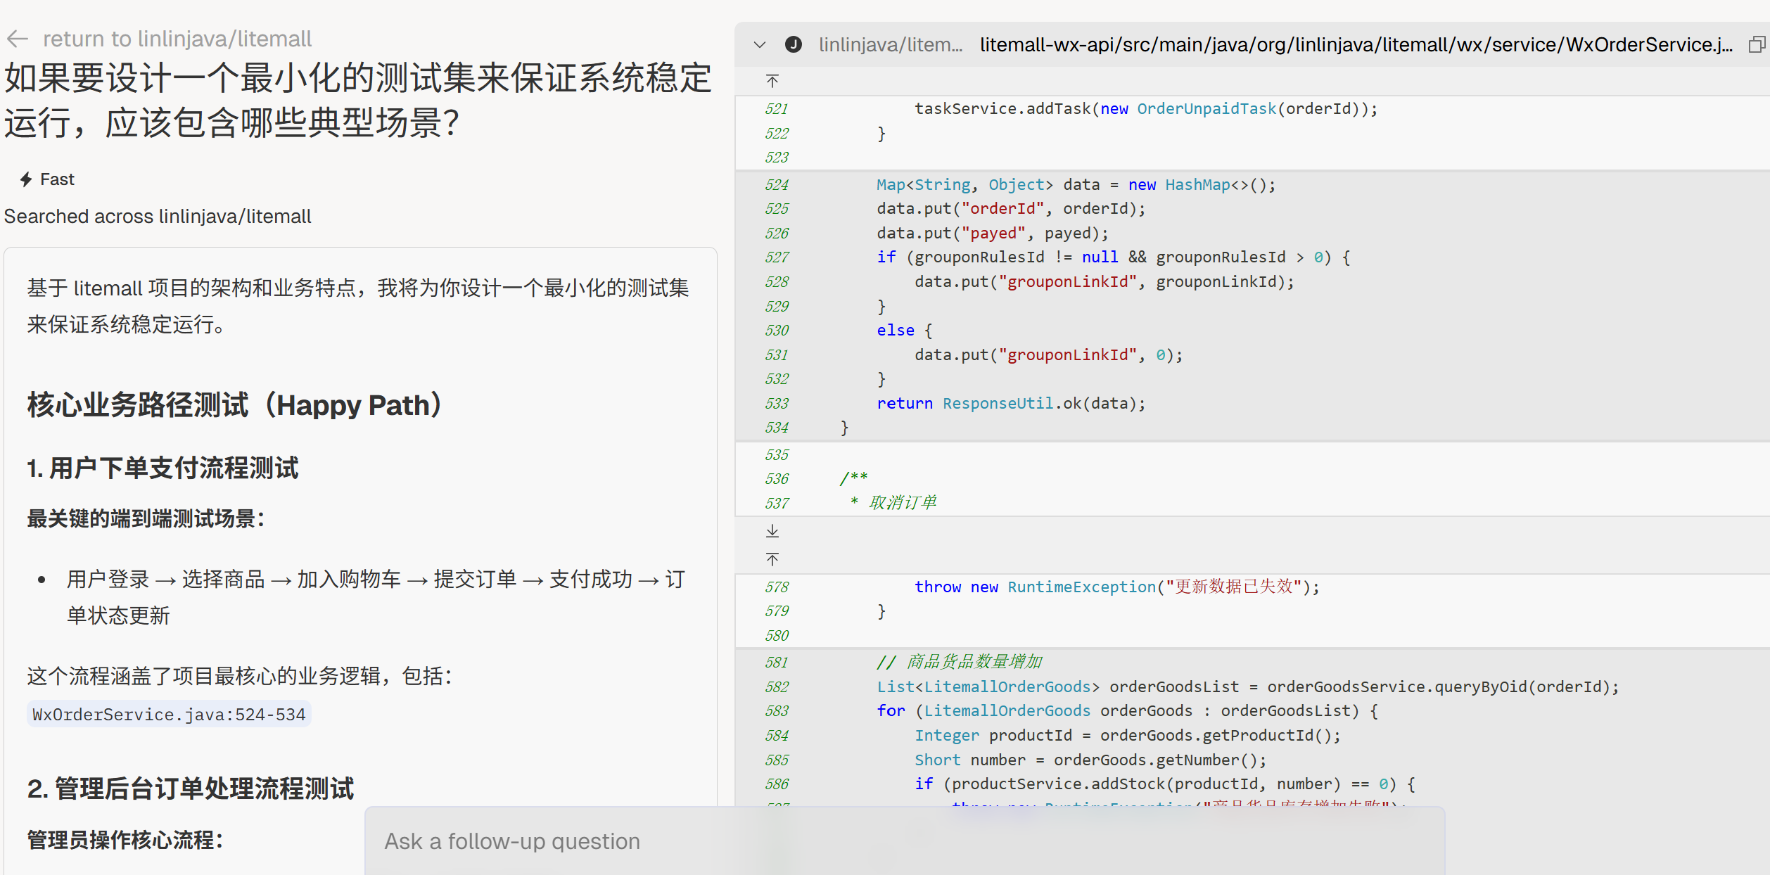Screen dimensions: 1770x875
Task: Click the back arrow icon at top left
Action: point(17,39)
